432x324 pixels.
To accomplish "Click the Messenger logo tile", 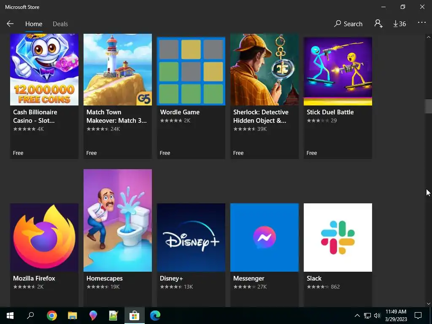I will pyautogui.click(x=265, y=238).
